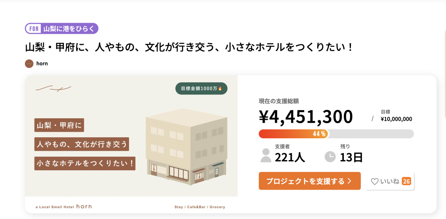Viewport: 446px width, 219px height.
Task: Click the いいね like button
Action: click(x=390, y=181)
